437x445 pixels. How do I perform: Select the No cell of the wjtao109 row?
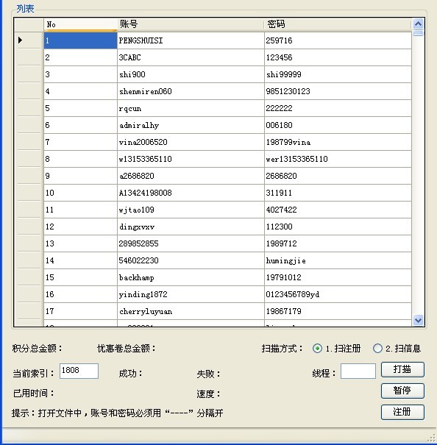[80, 210]
